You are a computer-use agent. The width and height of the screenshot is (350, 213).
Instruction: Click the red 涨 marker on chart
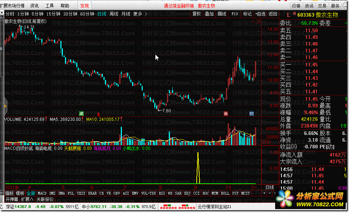(x=226, y=114)
